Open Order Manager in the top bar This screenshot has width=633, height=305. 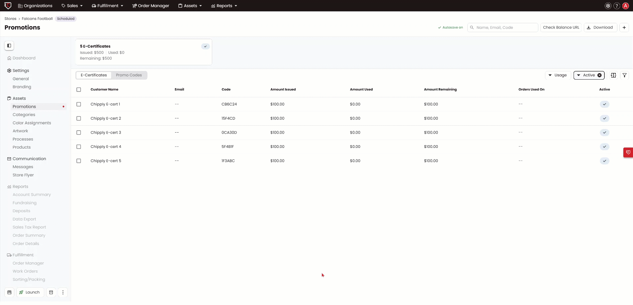pyautogui.click(x=150, y=6)
